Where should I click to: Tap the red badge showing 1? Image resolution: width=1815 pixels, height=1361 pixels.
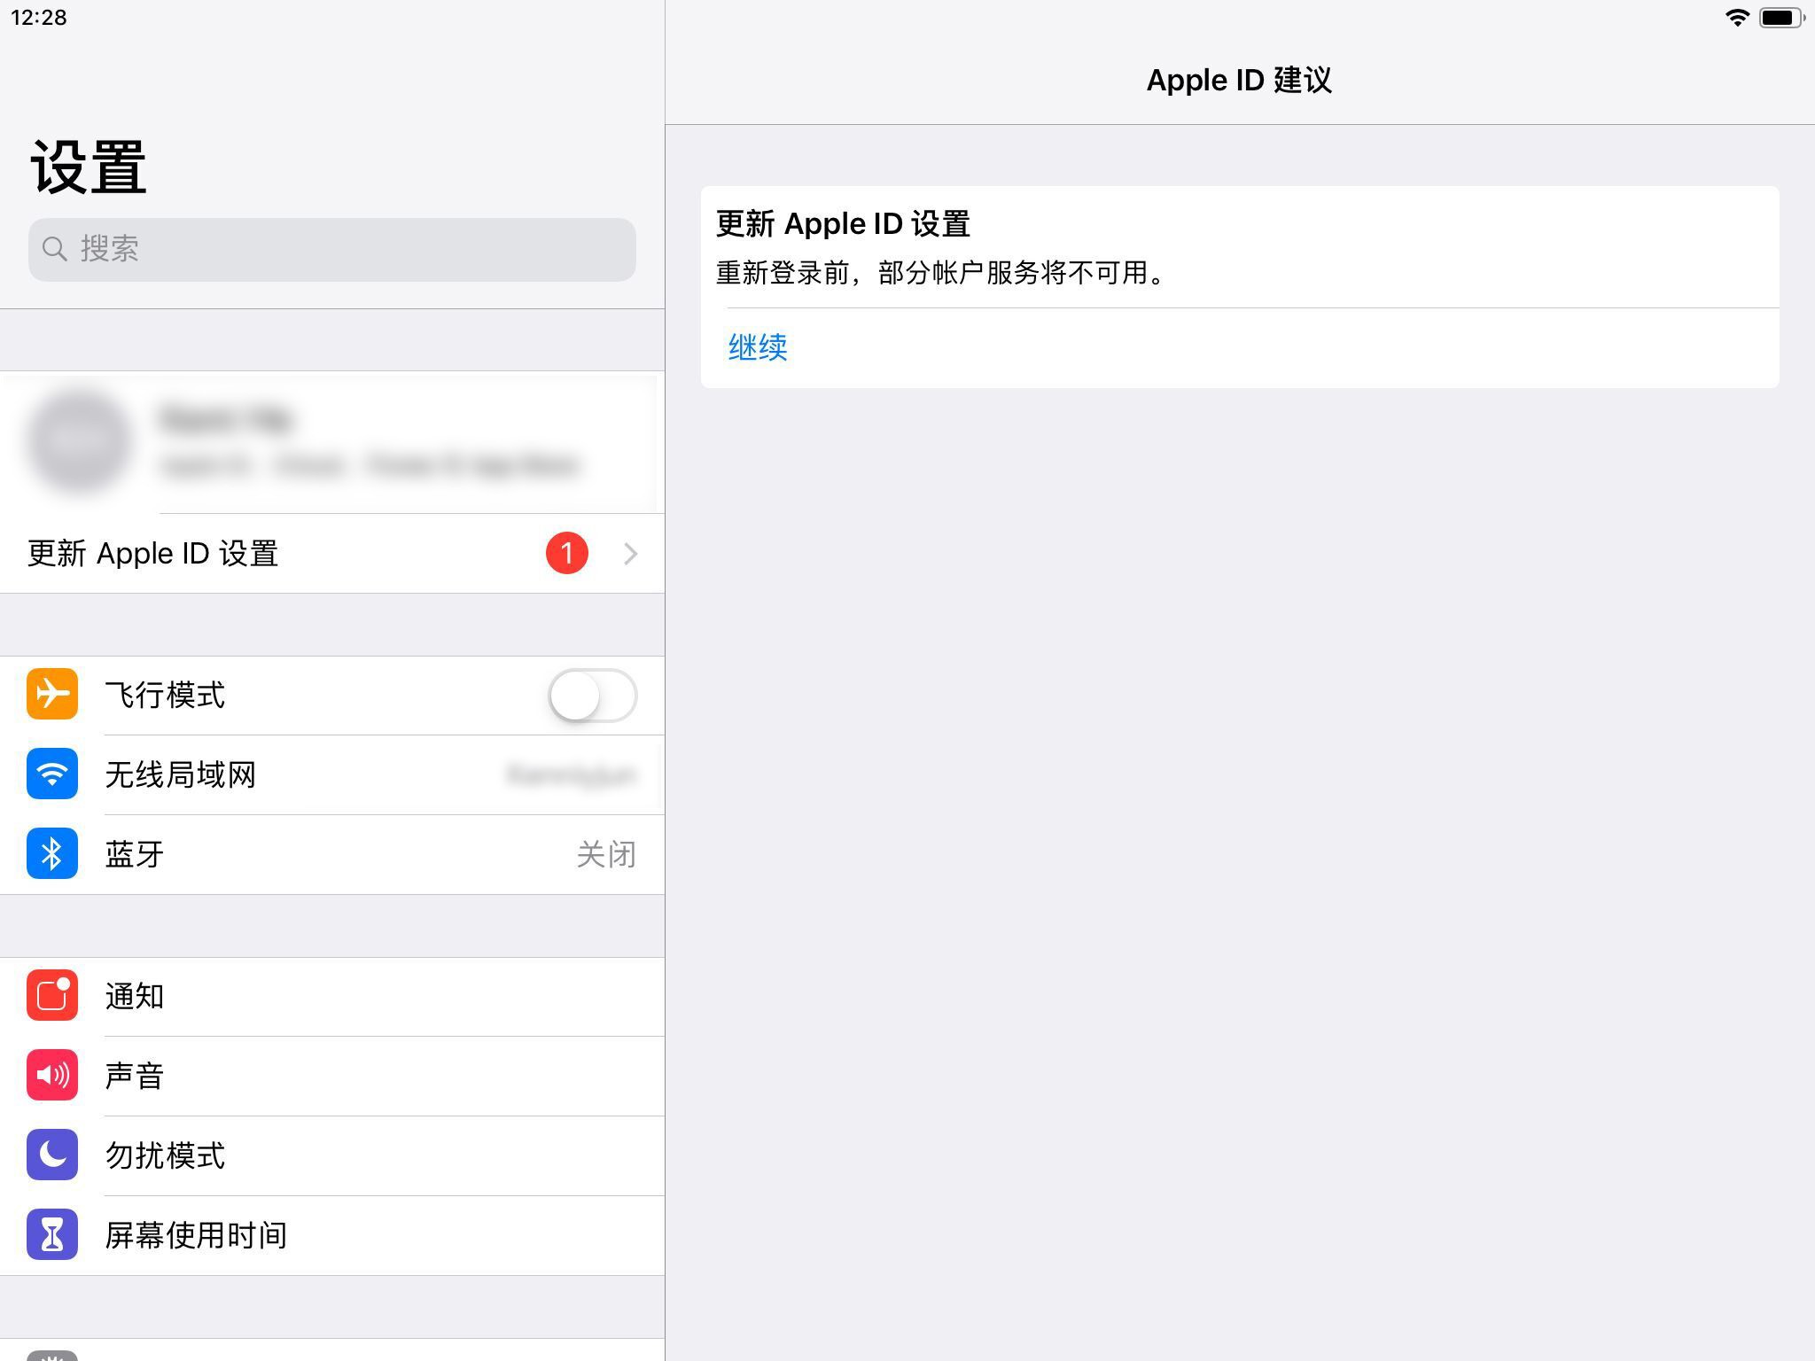point(566,554)
